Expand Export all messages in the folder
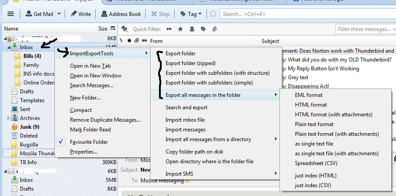396x196 pixels. (215, 95)
